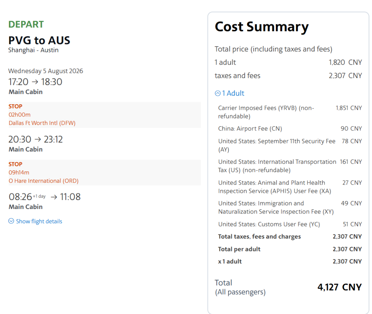Click the arrow between 08:26 and 11:08
Image resolution: width=372 pixels, height=314 pixels.
coord(54,197)
